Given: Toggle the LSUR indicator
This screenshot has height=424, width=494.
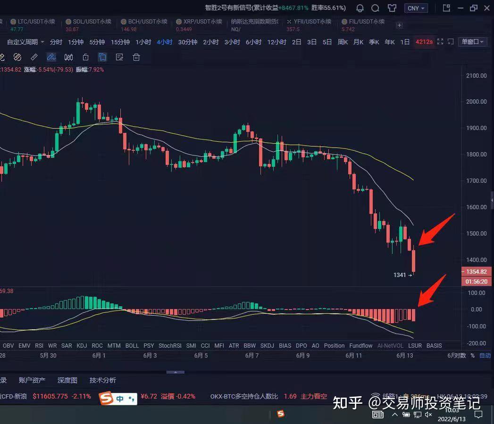Looking at the screenshot, I should click(x=415, y=346).
